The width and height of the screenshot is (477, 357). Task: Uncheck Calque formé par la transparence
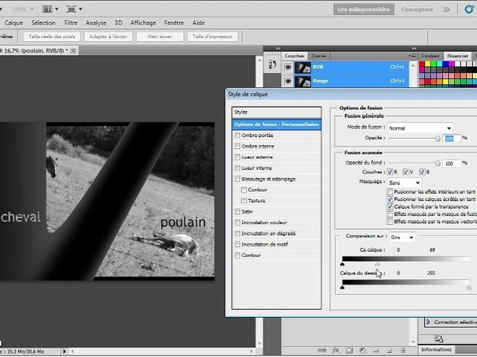[x=390, y=207]
